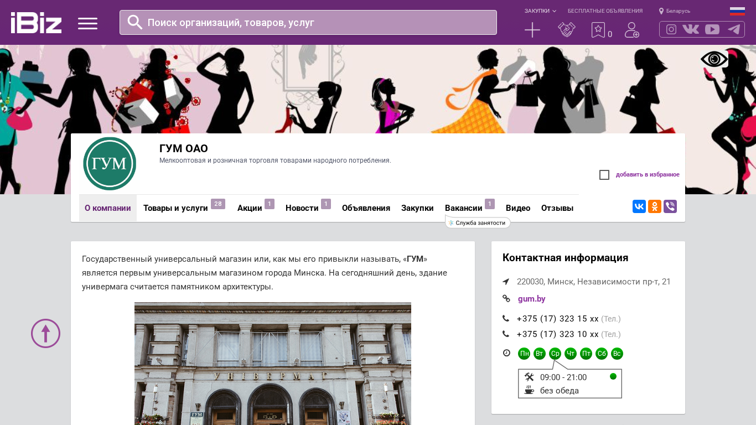Open the hamburger main menu
This screenshot has width=756, height=425.
point(87,23)
